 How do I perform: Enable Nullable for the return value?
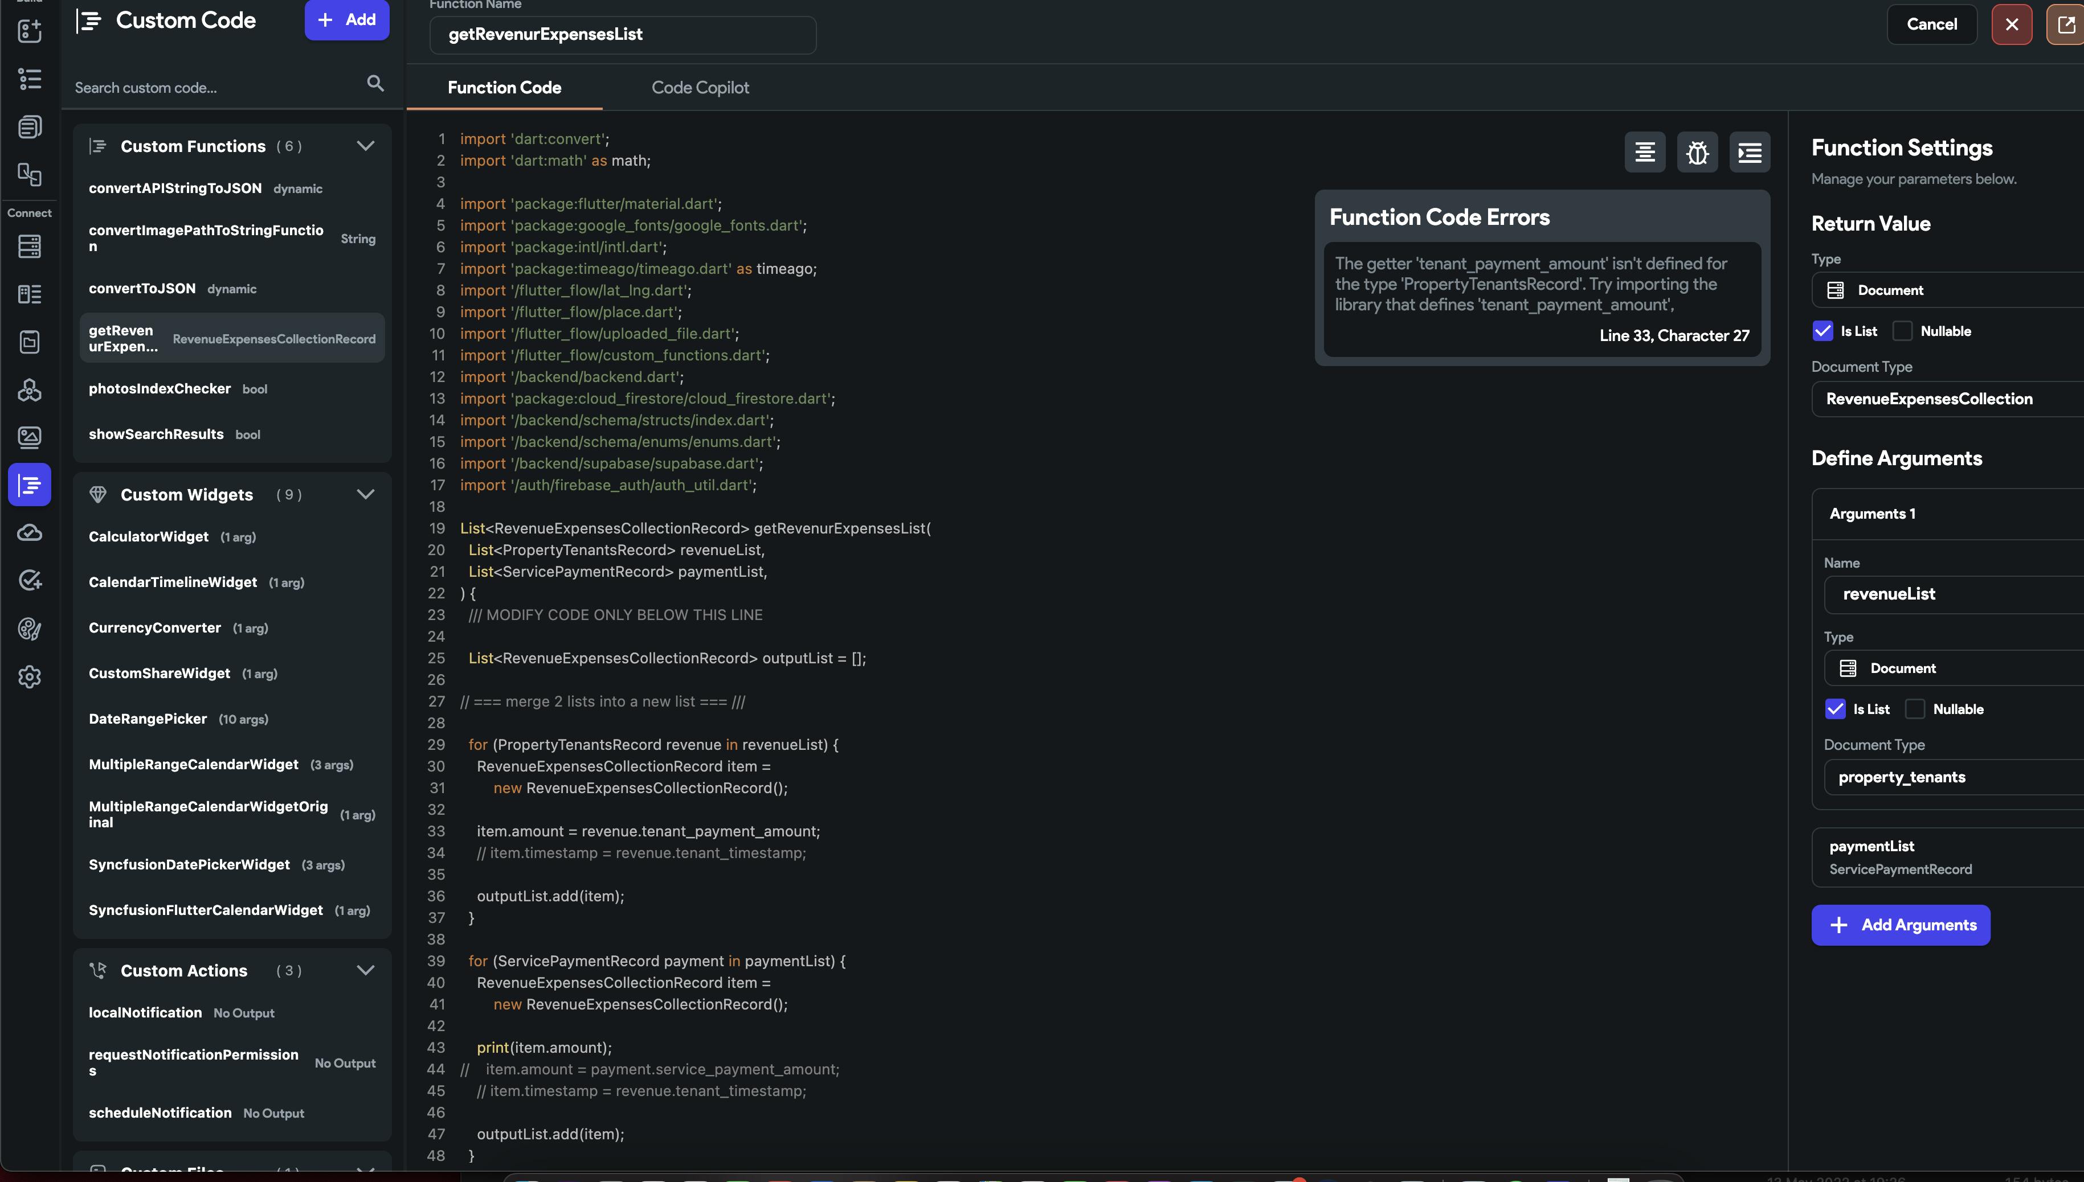click(1902, 331)
